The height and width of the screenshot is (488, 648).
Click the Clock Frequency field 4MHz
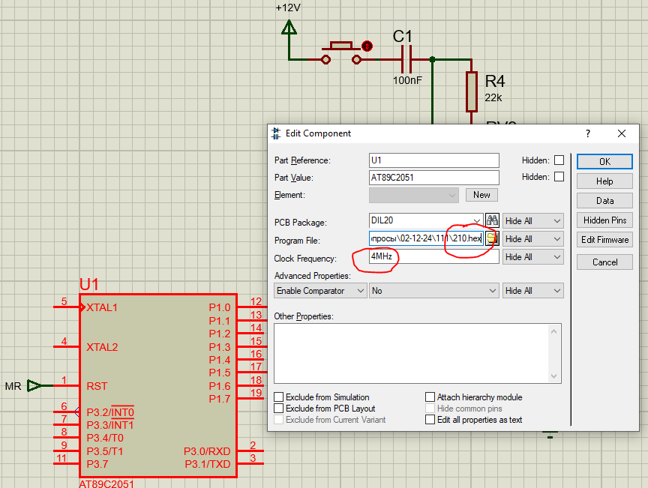[434, 256]
